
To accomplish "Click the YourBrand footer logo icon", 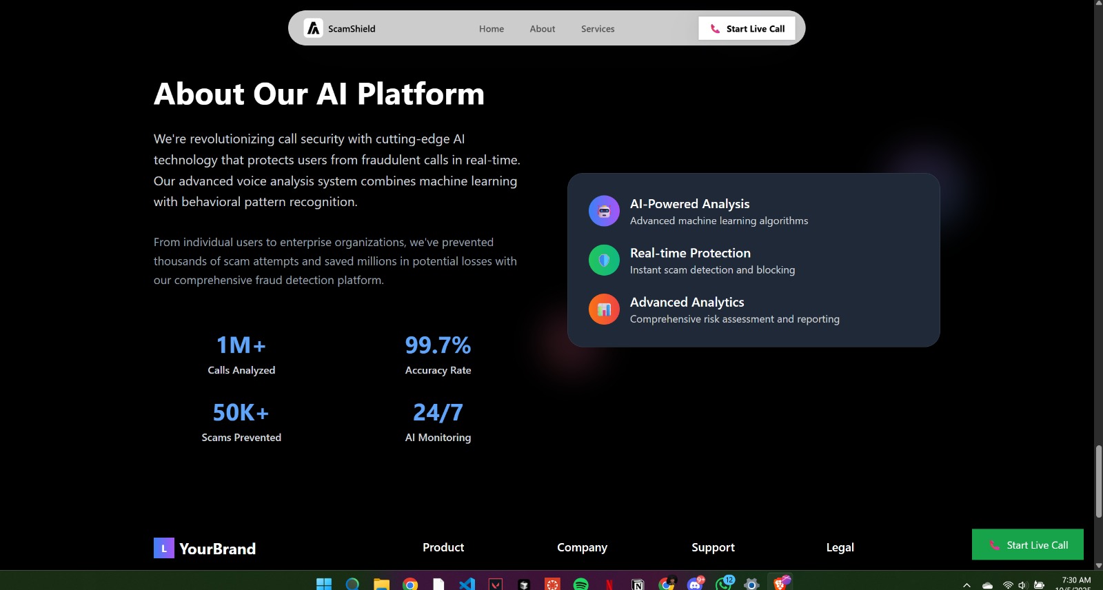I will pos(164,548).
